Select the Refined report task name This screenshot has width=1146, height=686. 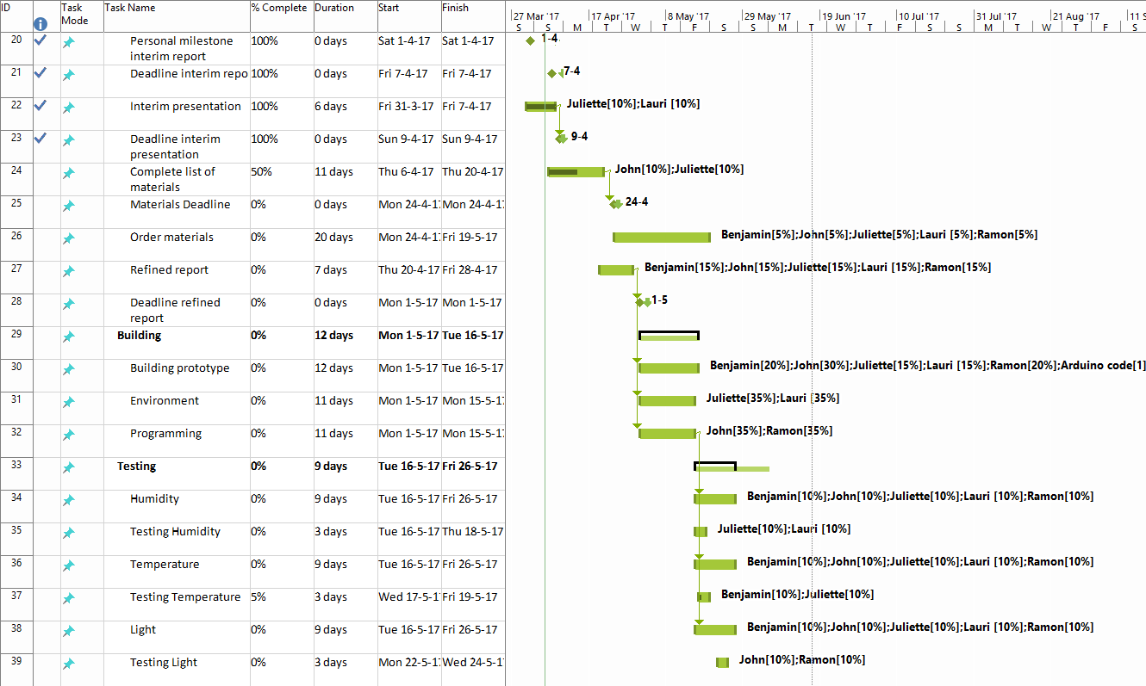pos(169,270)
